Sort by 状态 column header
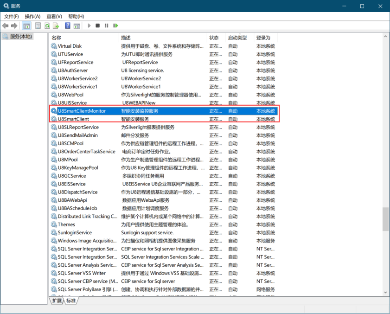 216,38
